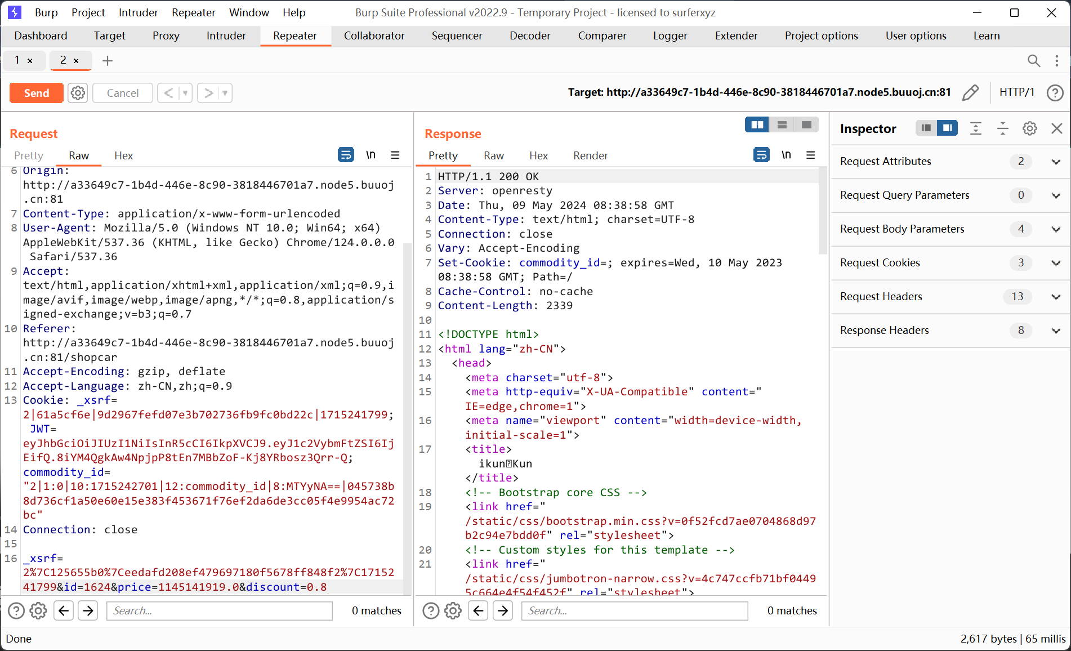Switch to the Decoder tab
The height and width of the screenshot is (651, 1071).
tap(530, 35)
